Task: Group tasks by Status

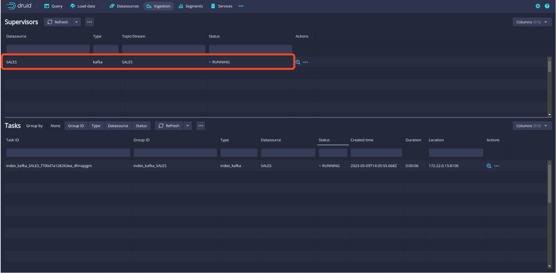Action: pyautogui.click(x=141, y=126)
